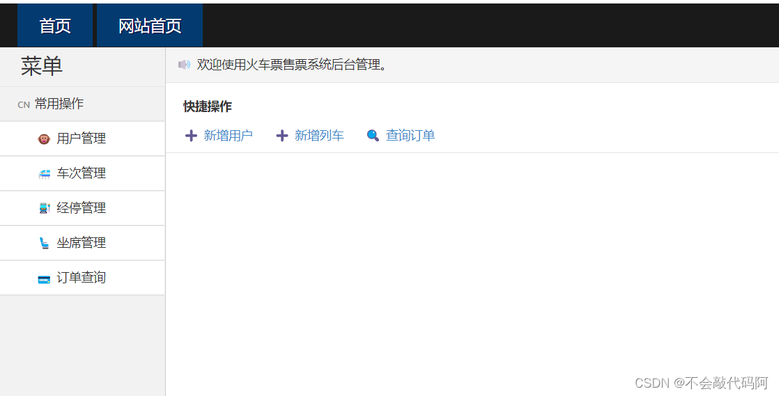Image resolution: width=779 pixels, height=396 pixels.
Task: Click the plus icon before 新增用户
Action: point(191,136)
